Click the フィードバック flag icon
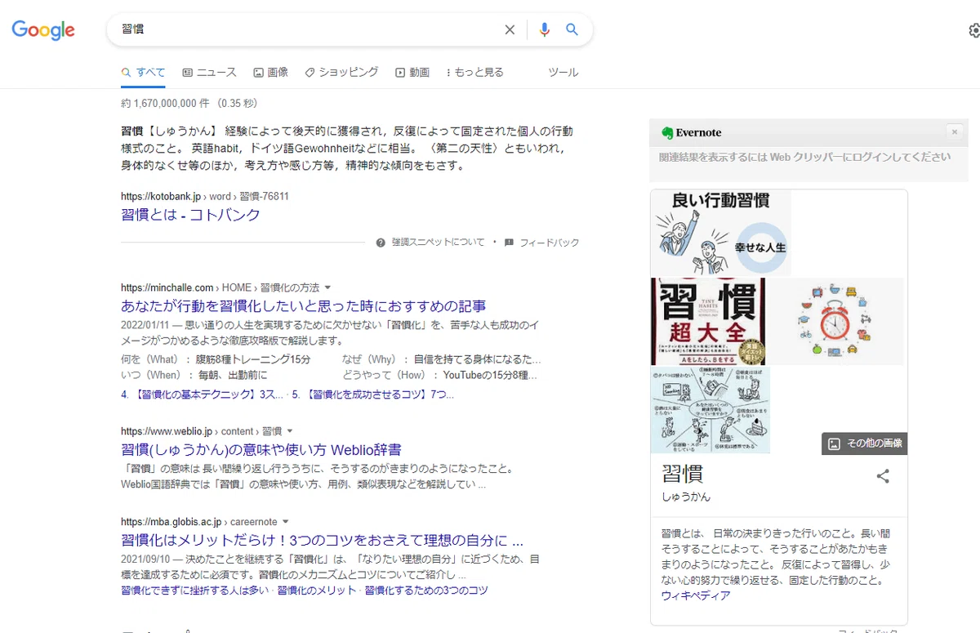Screen dimensions: 980x633 pyautogui.click(x=509, y=243)
